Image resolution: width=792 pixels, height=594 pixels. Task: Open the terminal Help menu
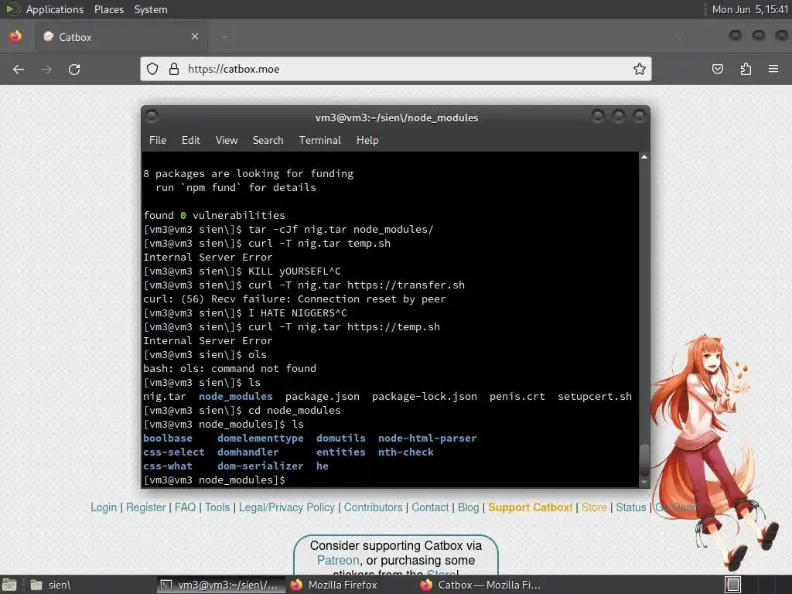tap(367, 141)
